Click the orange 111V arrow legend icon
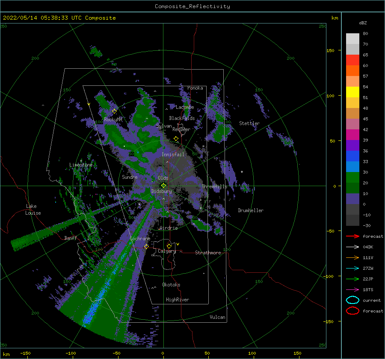Image resolution: width=385 pixels, height=359 pixels. click(x=352, y=257)
